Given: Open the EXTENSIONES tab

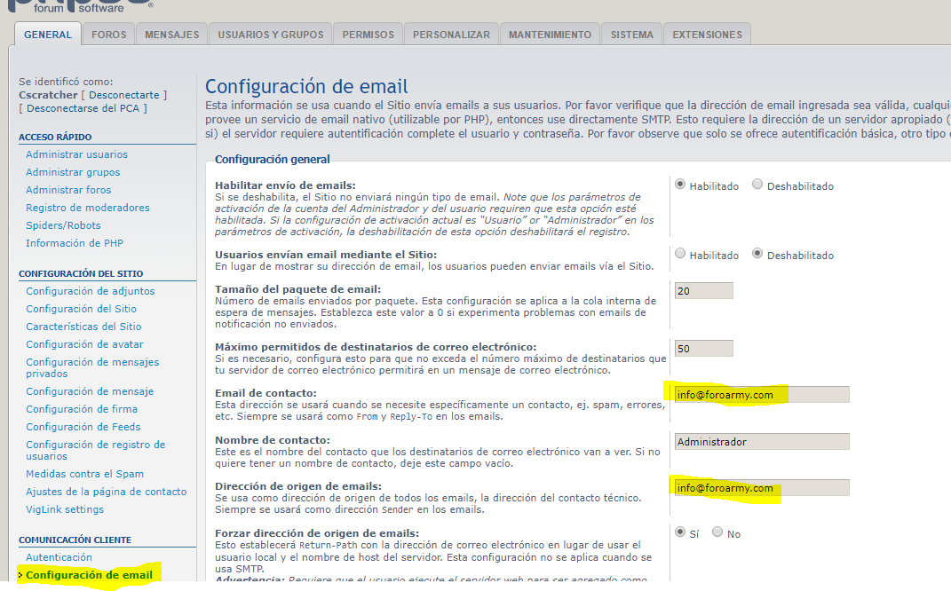Looking at the screenshot, I should coord(707,35).
